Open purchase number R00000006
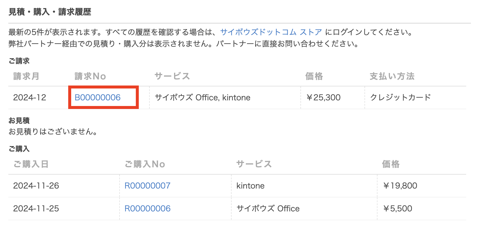This screenshot has width=481, height=231. 147,208
